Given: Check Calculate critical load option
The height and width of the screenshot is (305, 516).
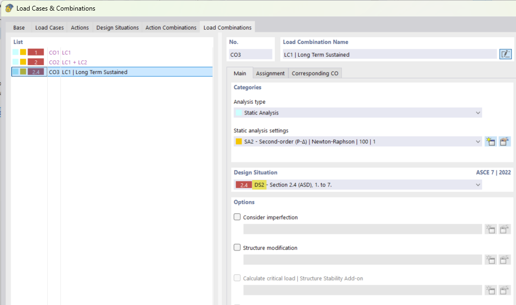Looking at the screenshot, I should click(237, 278).
